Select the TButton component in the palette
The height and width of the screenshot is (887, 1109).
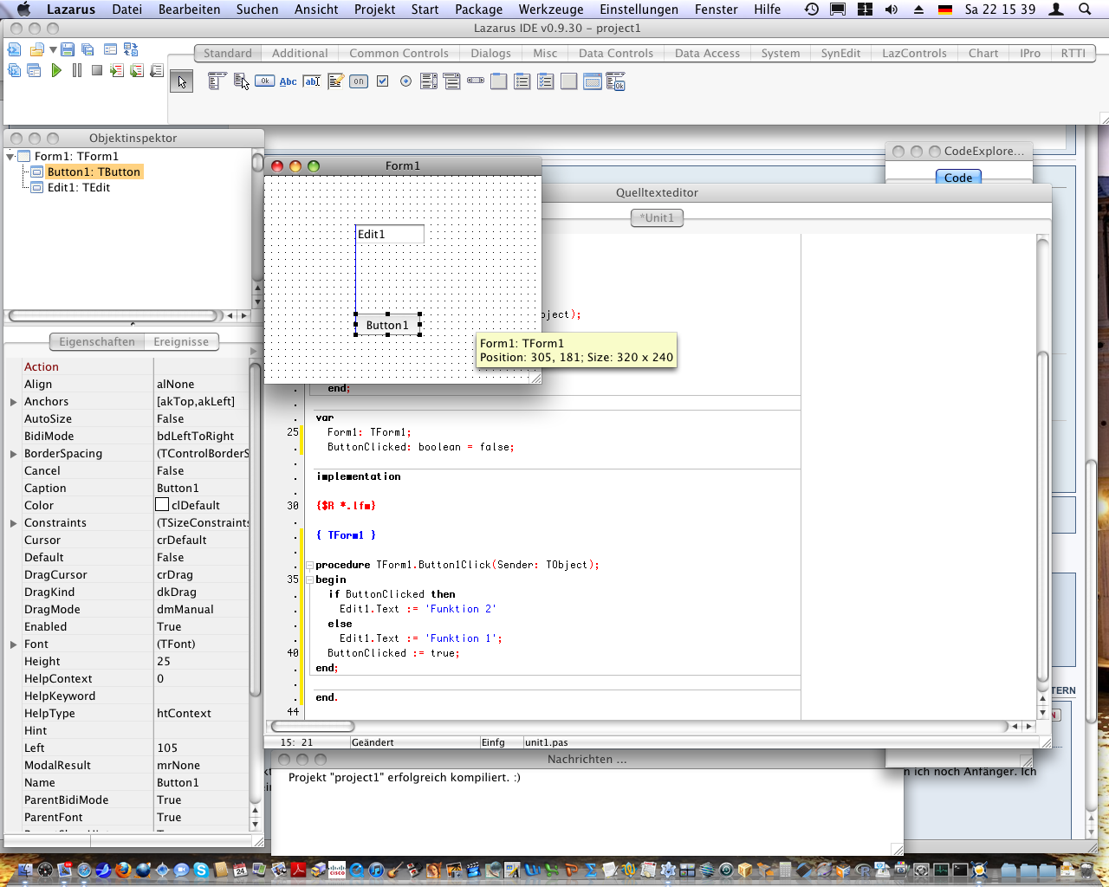click(x=264, y=81)
